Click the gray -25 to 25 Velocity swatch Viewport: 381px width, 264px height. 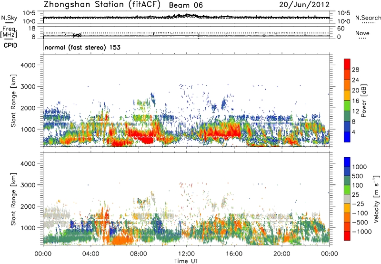347,199
